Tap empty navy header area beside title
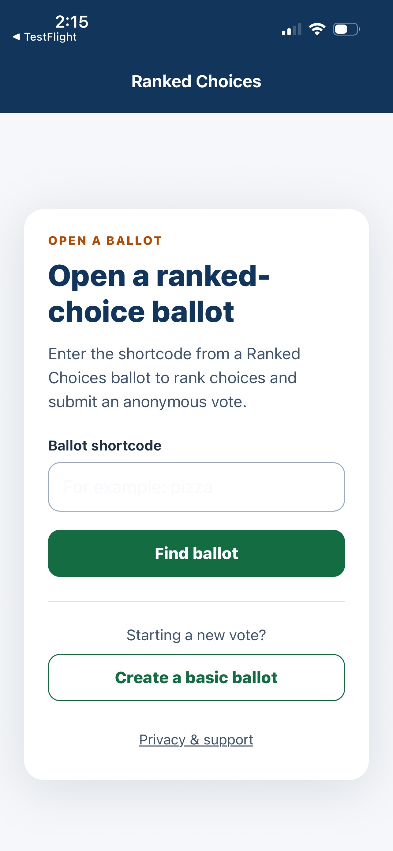The width and height of the screenshot is (393, 851). pos(330,81)
